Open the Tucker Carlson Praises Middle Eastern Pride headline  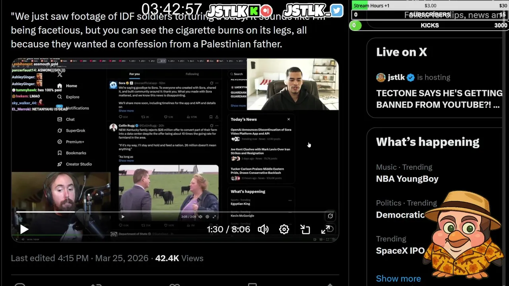[257, 171]
